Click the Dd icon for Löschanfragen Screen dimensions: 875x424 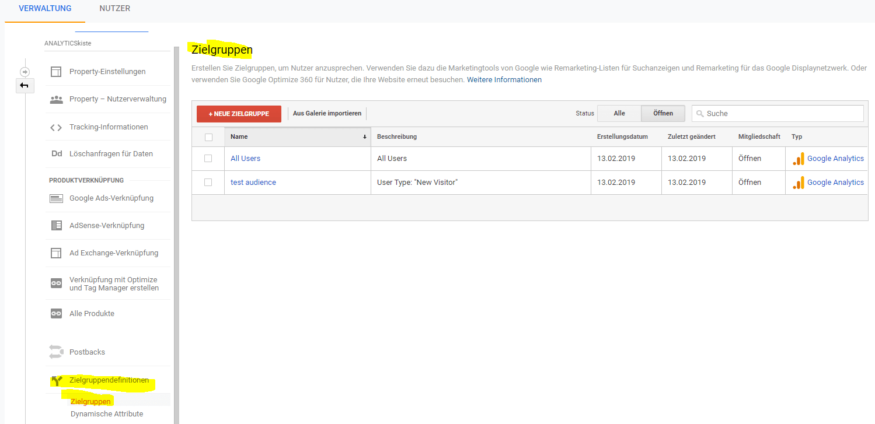[56, 154]
